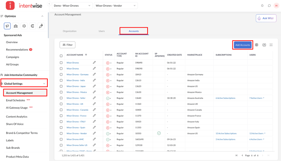This screenshot has height=161, width=281.
Task: Open 13 Active Subscriptions link
Action: (226, 133)
